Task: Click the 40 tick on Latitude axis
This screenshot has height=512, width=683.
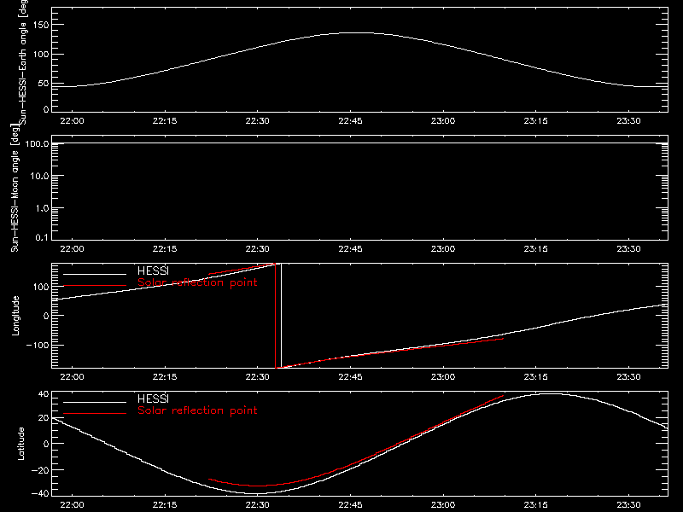Action: 44,394
